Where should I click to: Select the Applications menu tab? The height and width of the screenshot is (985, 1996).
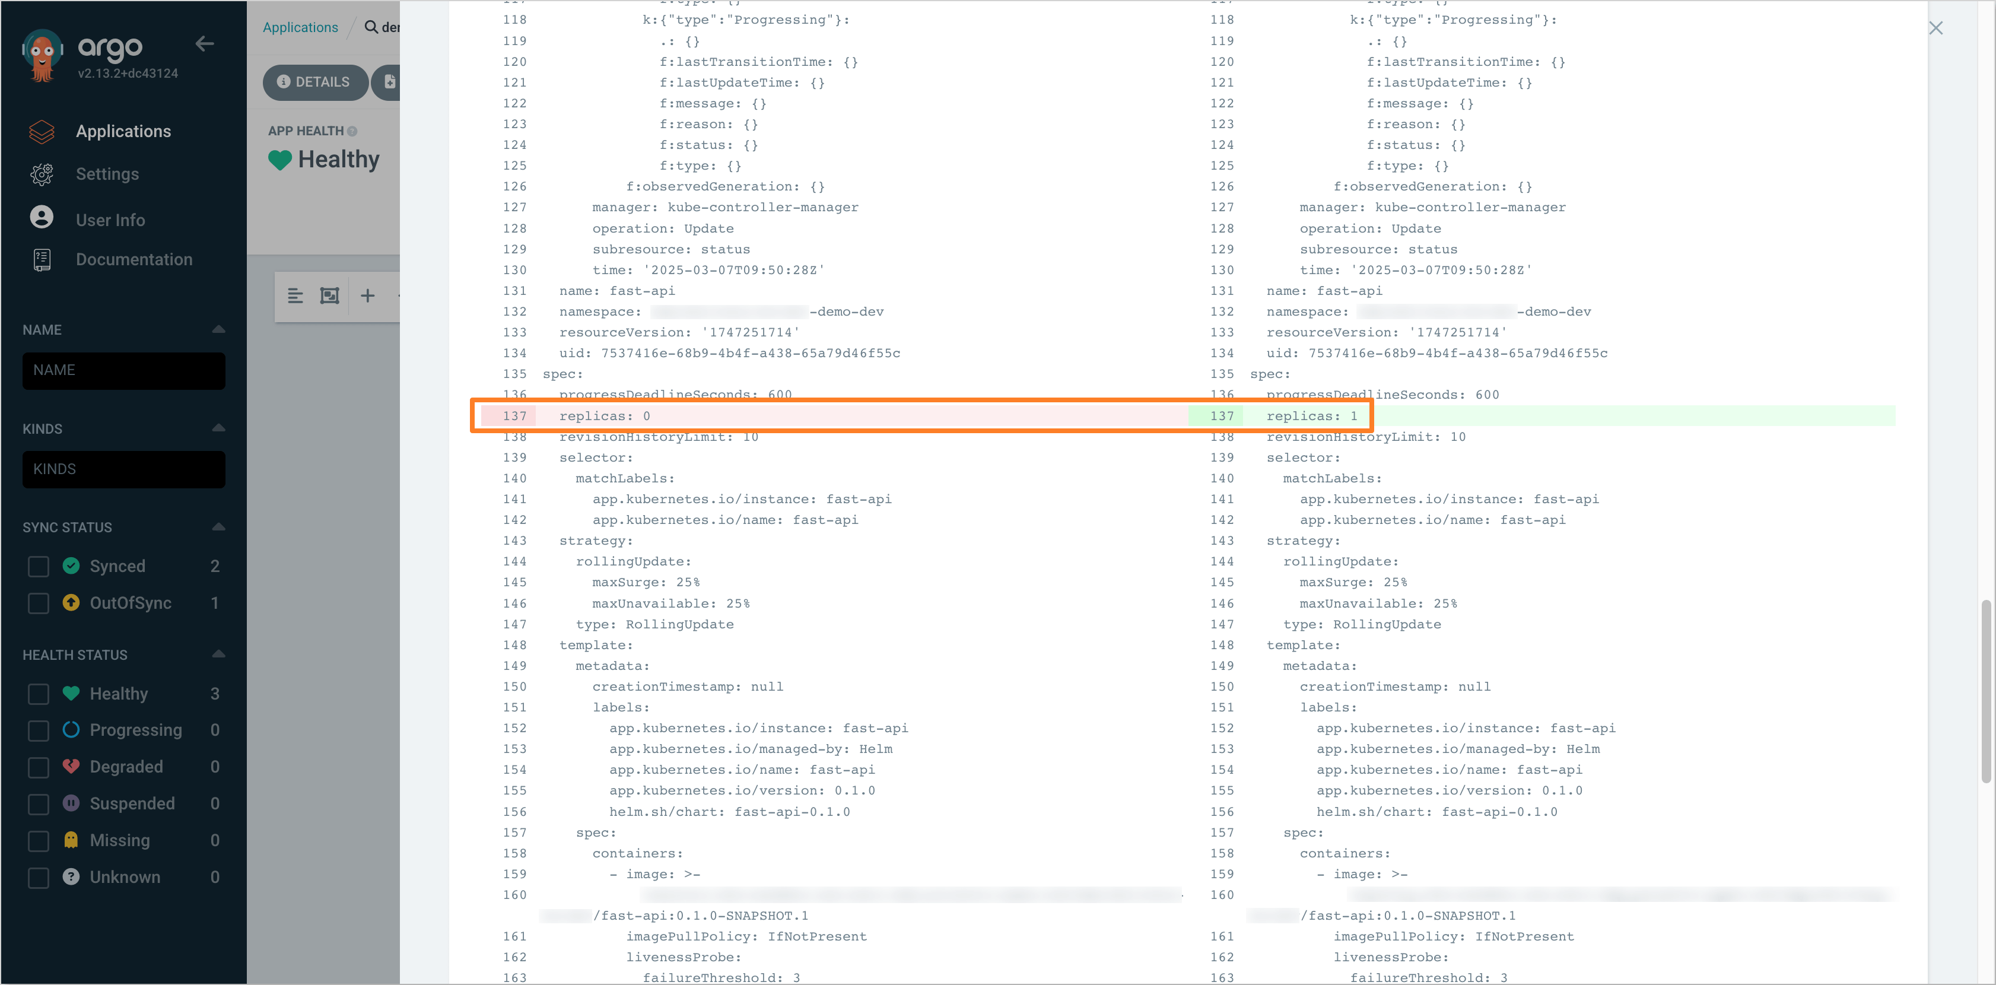pos(122,131)
